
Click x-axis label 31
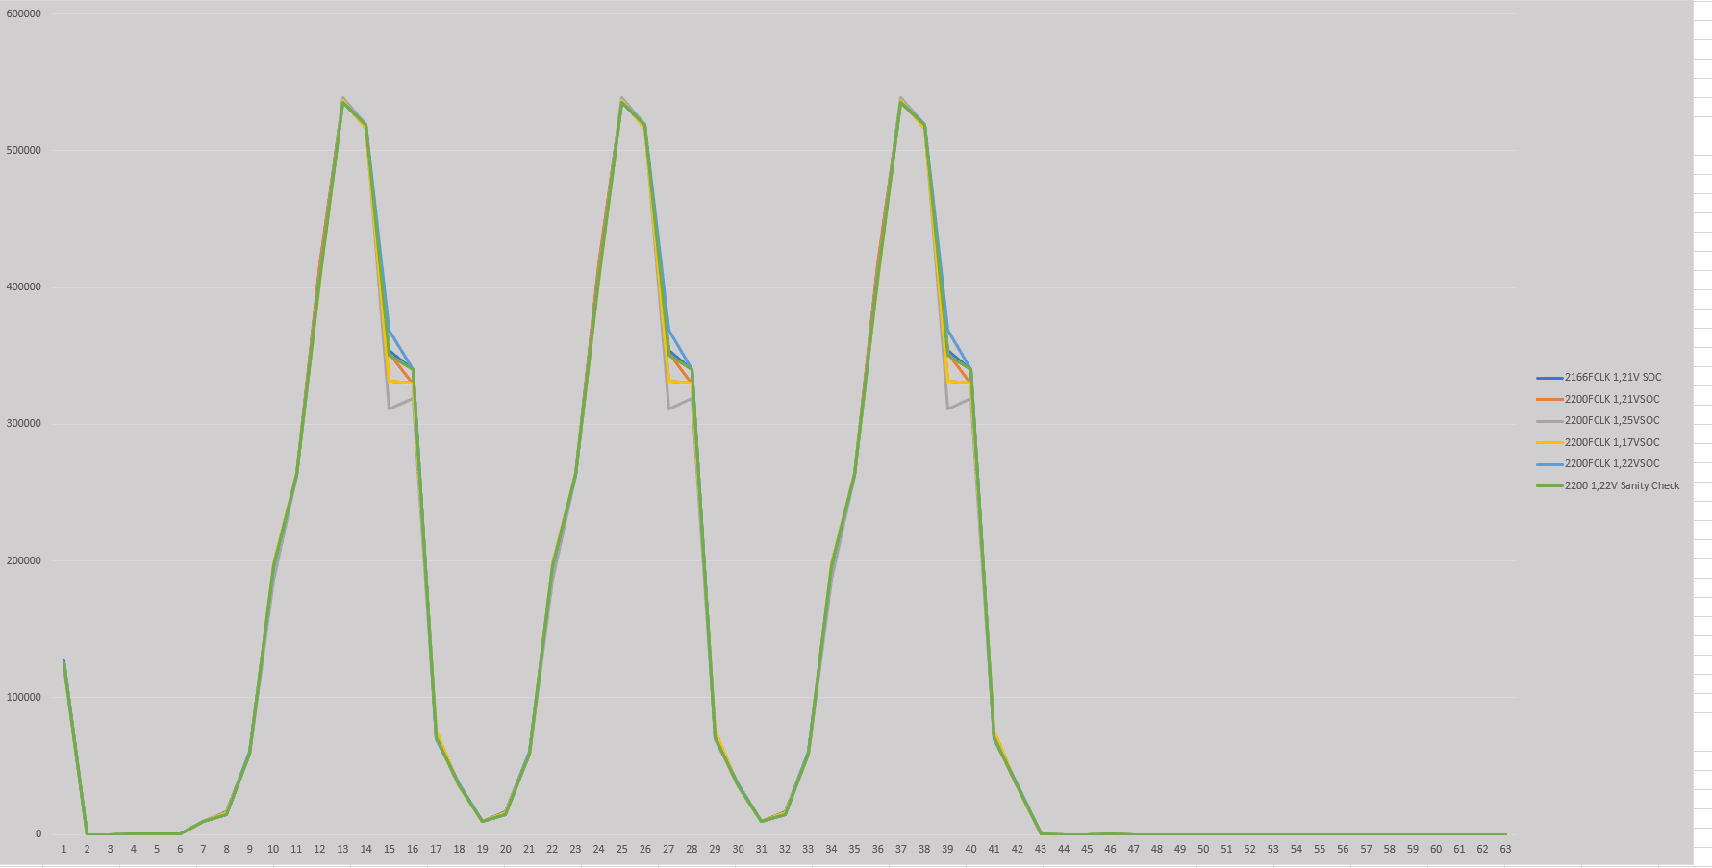(762, 849)
